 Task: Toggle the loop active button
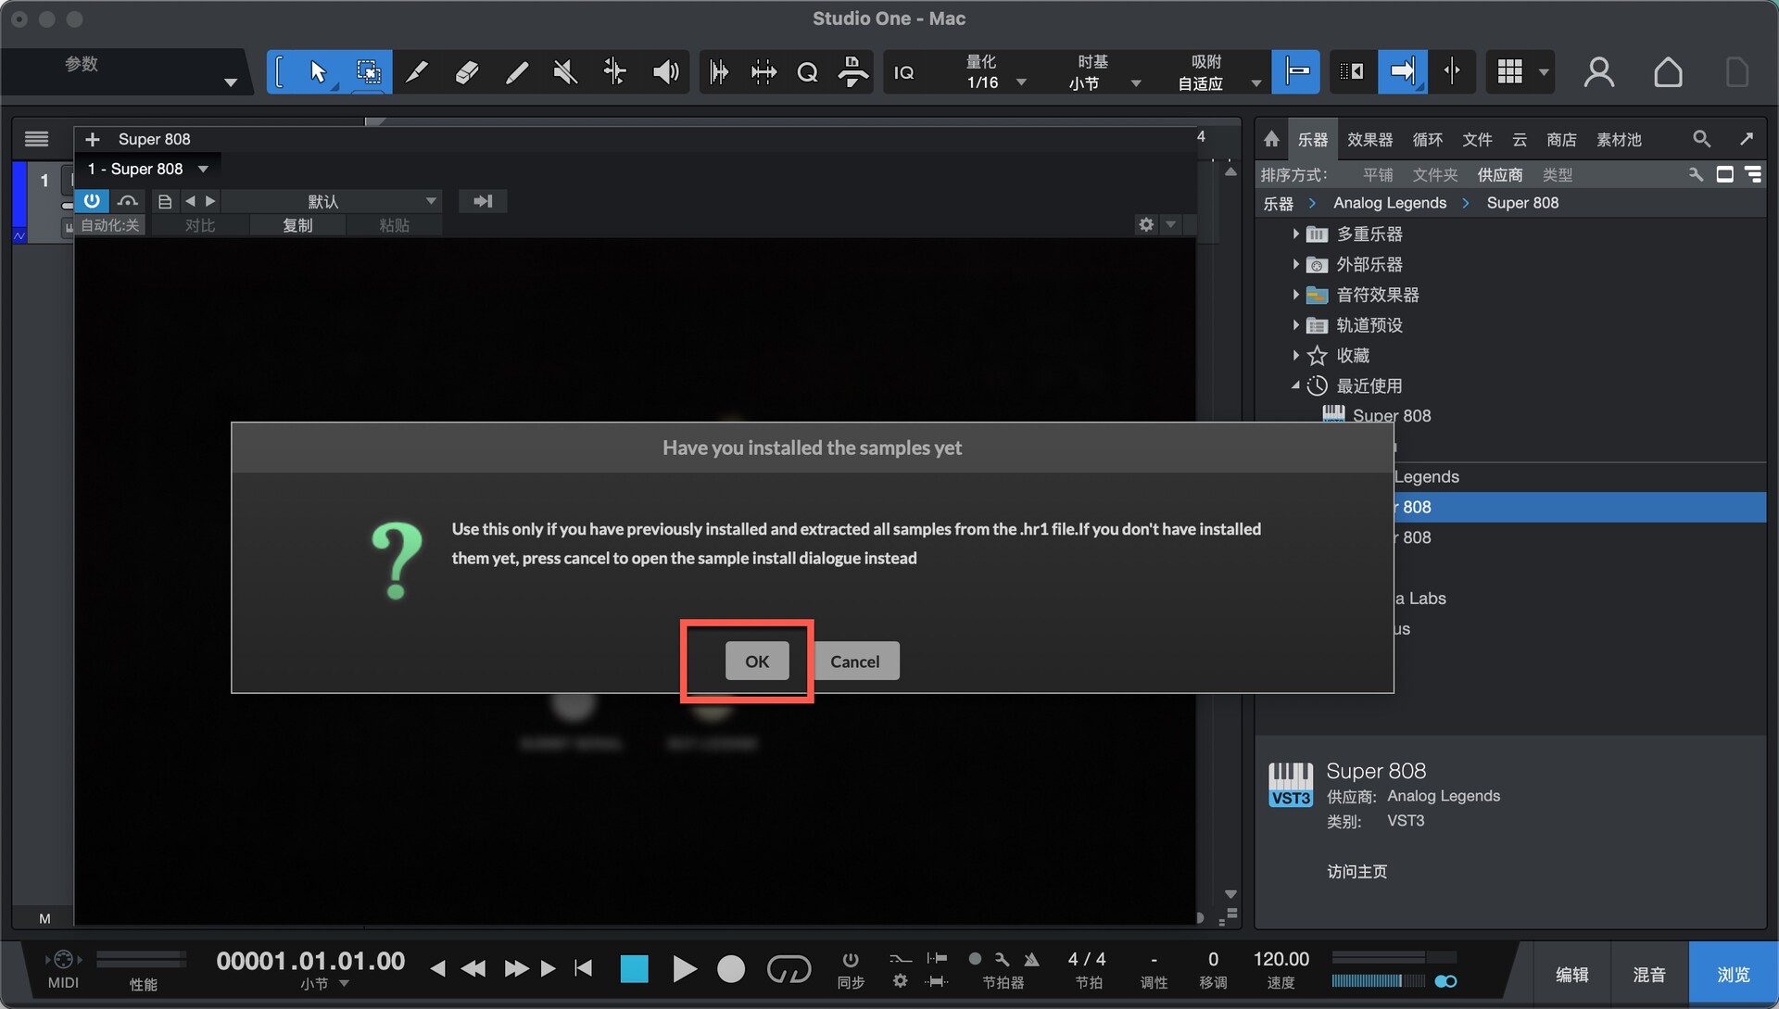point(789,969)
